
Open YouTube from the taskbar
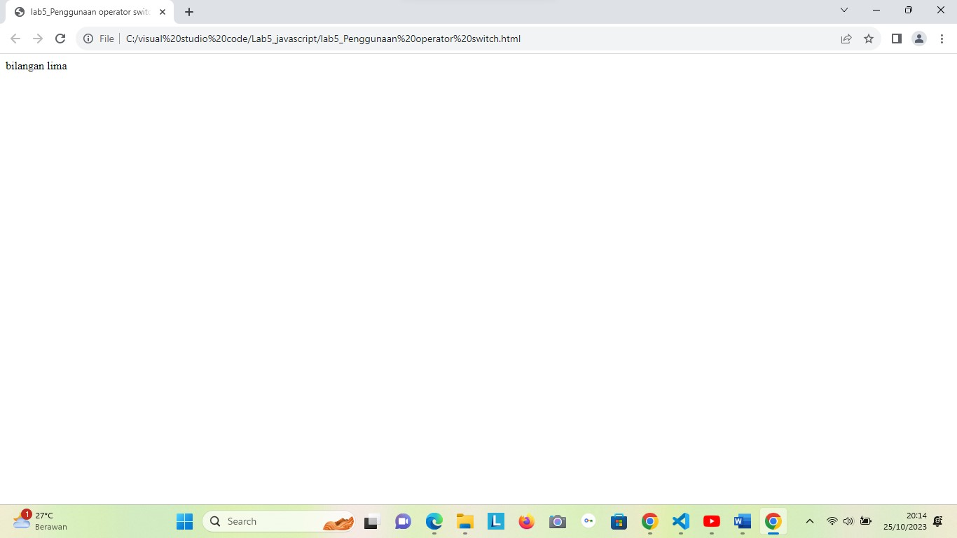pos(711,521)
